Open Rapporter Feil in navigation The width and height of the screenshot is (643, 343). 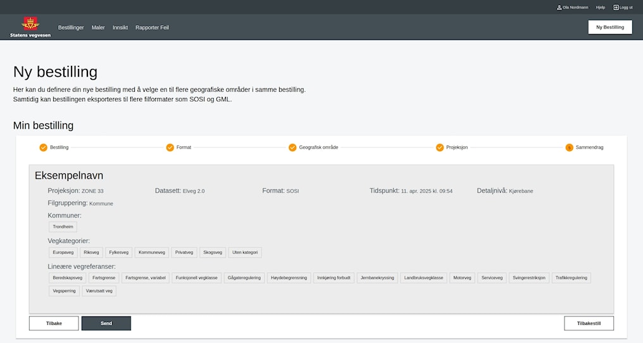click(x=152, y=28)
